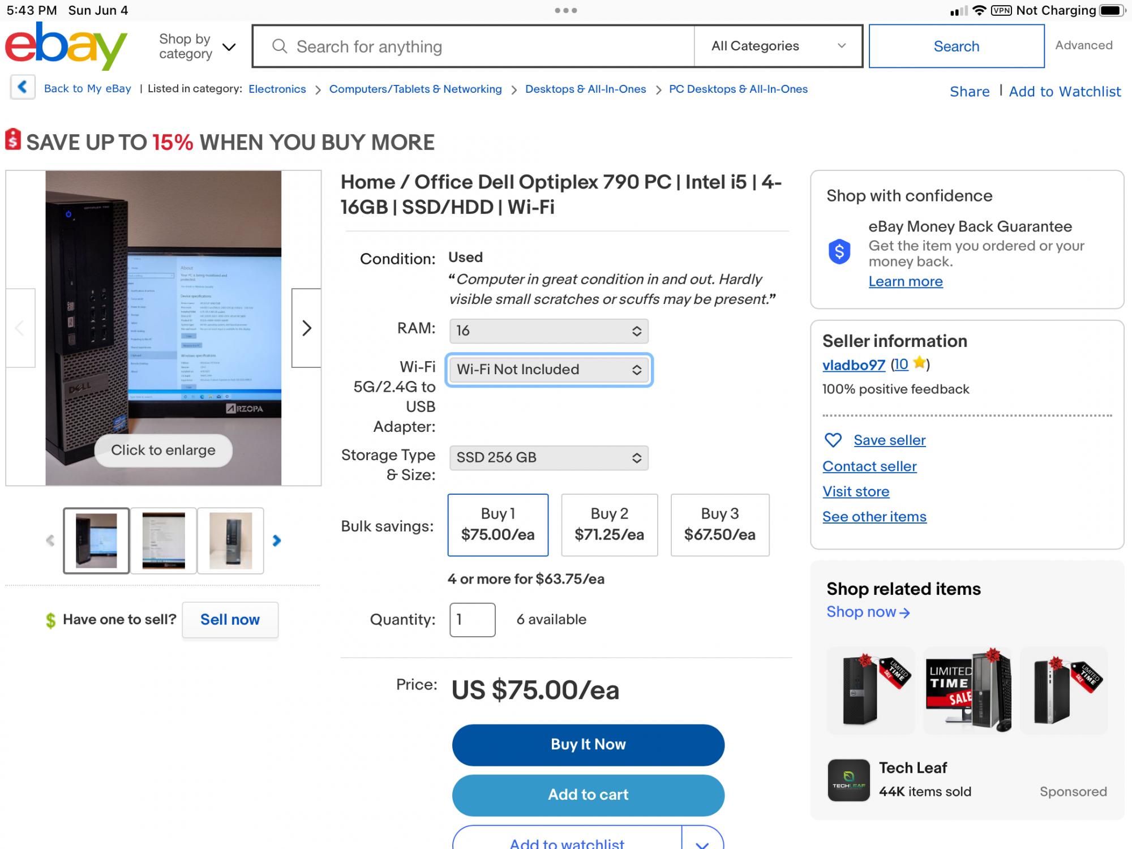Image resolution: width=1132 pixels, height=849 pixels.
Task: Click the Tech Leaf store logo
Action: point(848,780)
